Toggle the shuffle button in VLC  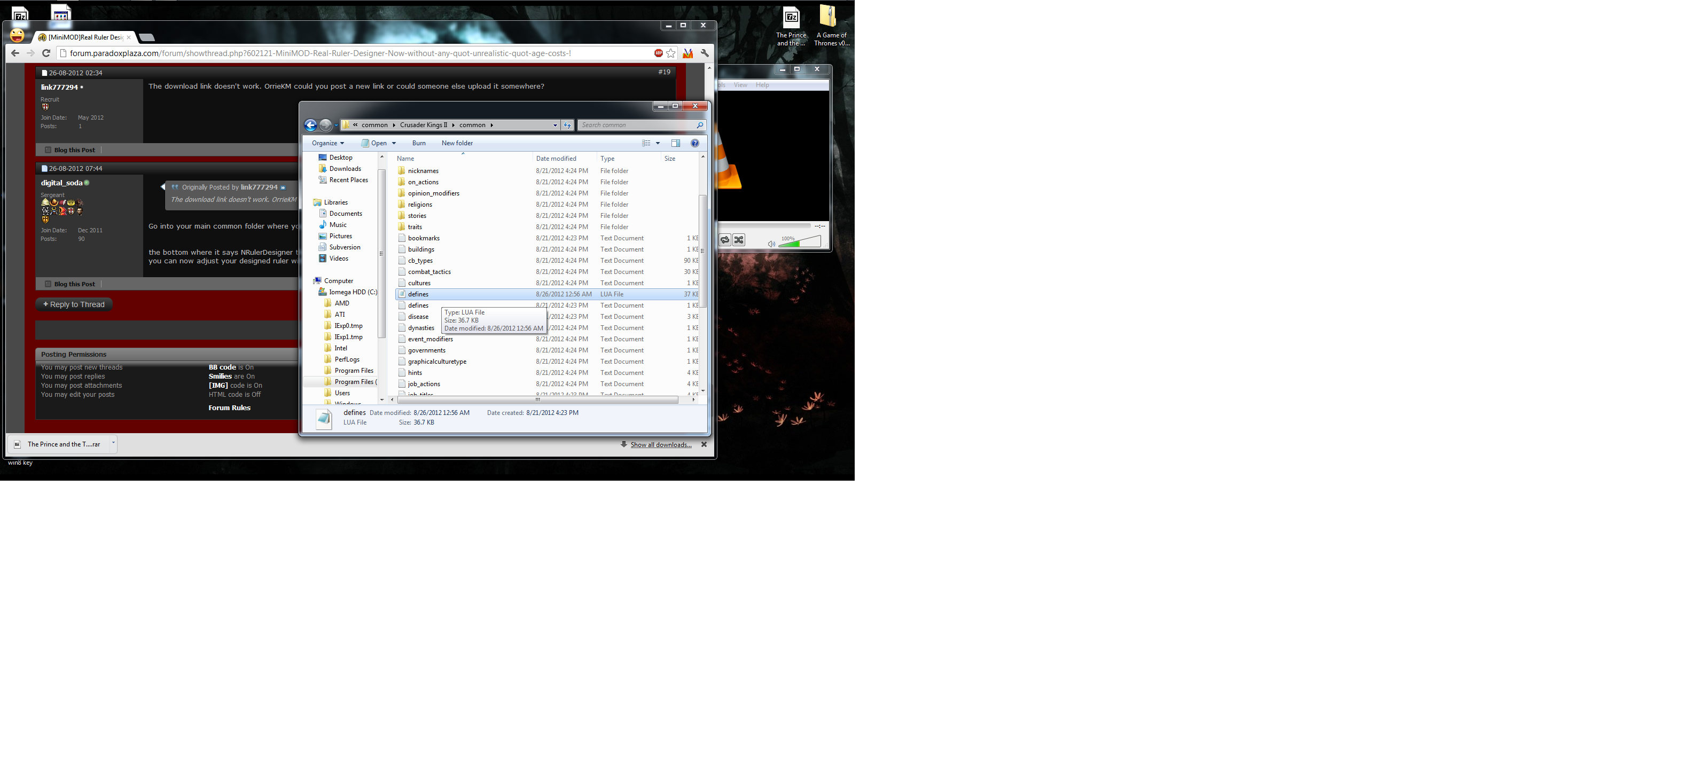point(738,240)
